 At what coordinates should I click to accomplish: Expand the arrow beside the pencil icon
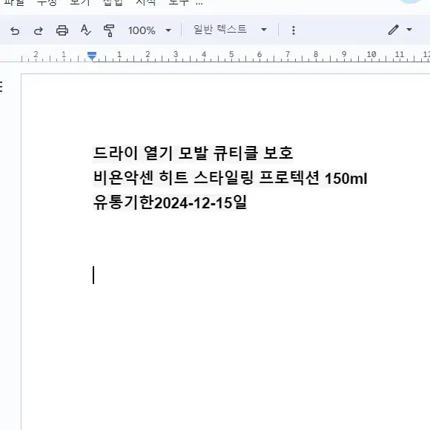(x=409, y=30)
